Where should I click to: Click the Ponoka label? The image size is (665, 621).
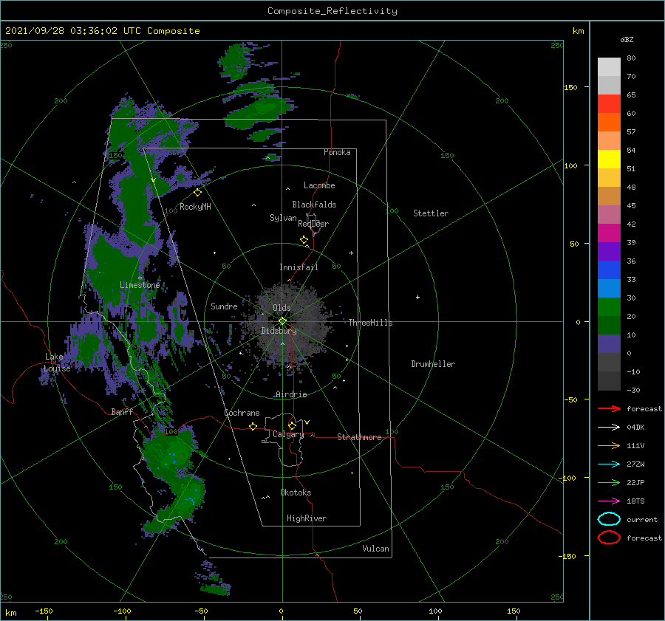337,152
